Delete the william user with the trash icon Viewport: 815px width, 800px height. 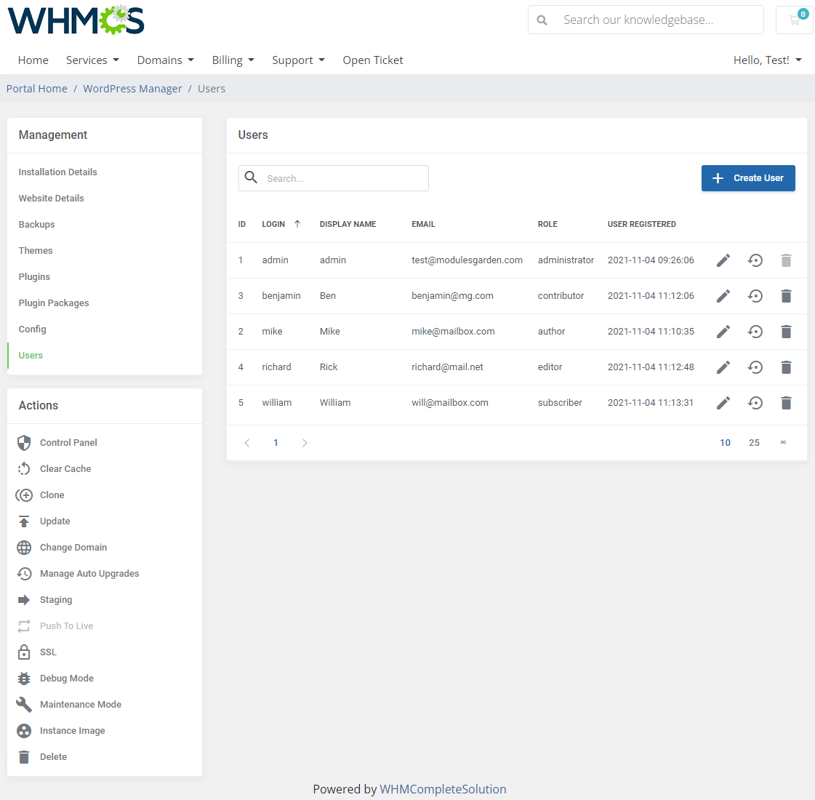(x=786, y=403)
